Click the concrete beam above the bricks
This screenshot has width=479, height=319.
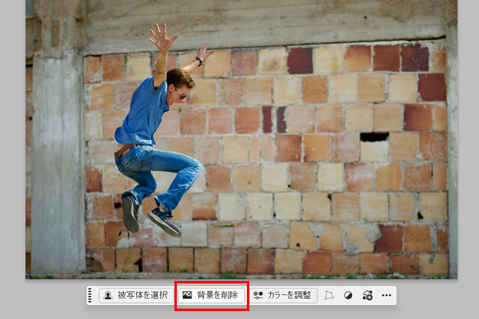tap(264, 25)
